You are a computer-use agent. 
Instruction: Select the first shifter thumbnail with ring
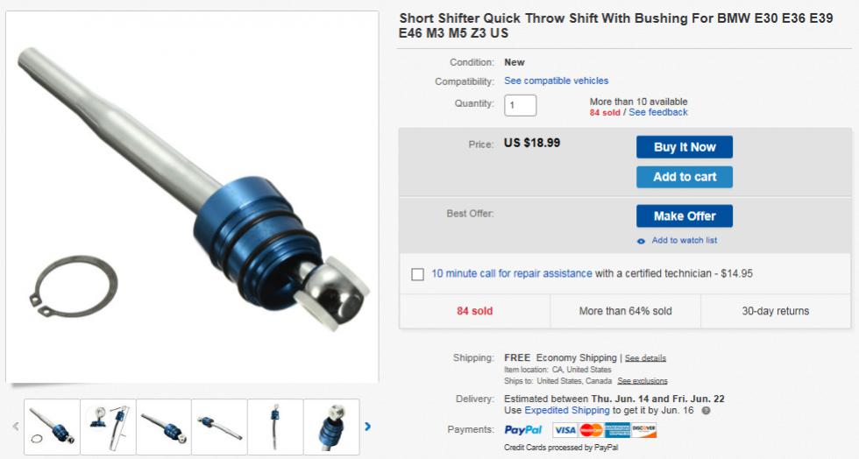click(52, 427)
